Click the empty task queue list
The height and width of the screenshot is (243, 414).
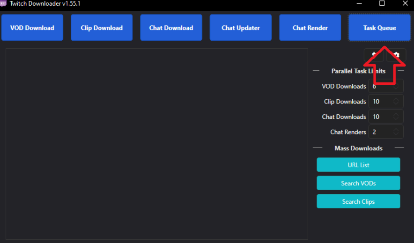tap(157, 144)
